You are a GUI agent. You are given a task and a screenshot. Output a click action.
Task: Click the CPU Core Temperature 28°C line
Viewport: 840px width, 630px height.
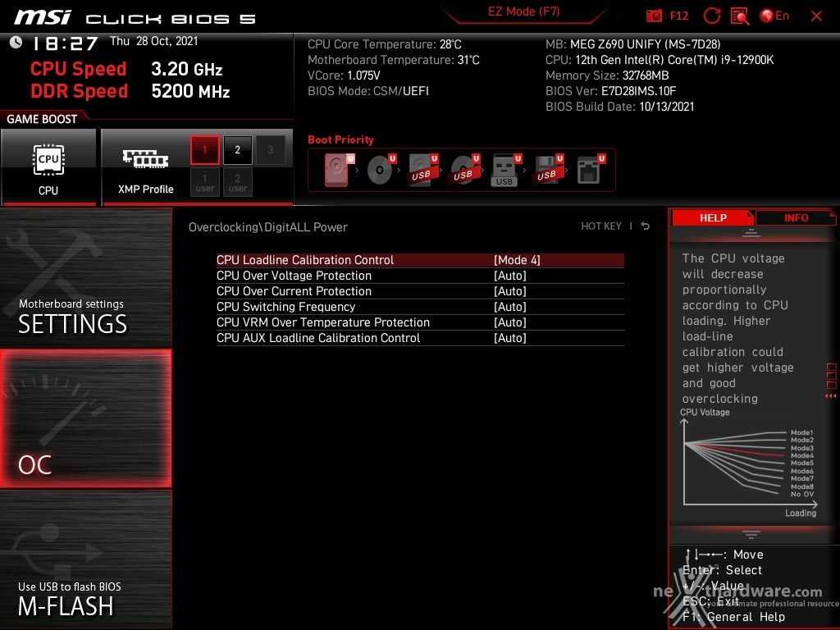(384, 44)
